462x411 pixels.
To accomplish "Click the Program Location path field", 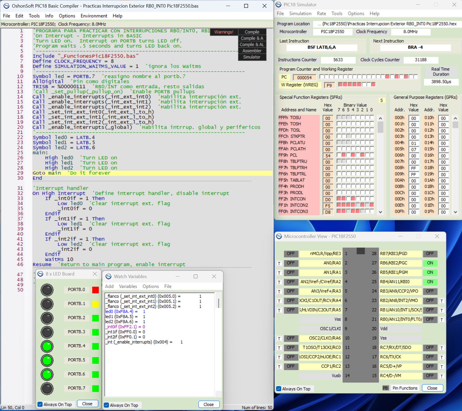I will click(x=387, y=24).
